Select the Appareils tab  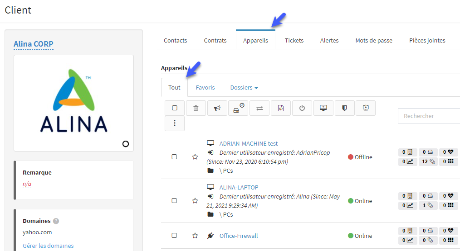pos(255,40)
